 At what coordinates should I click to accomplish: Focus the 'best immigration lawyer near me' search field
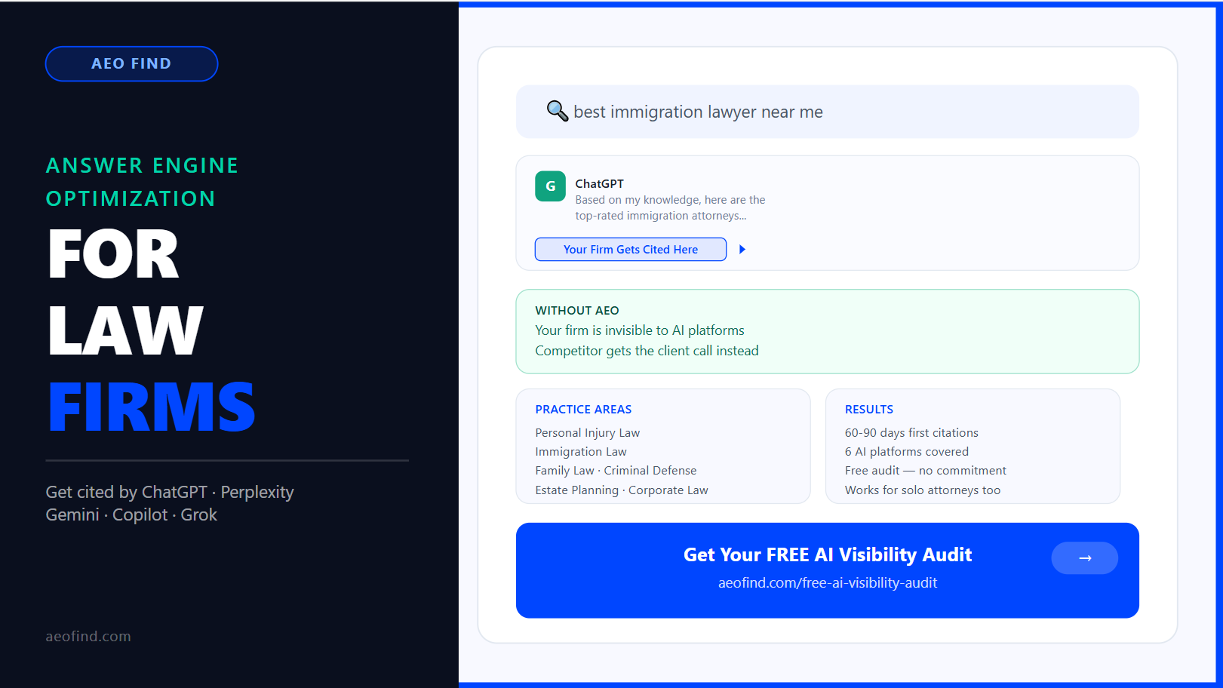pos(827,112)
